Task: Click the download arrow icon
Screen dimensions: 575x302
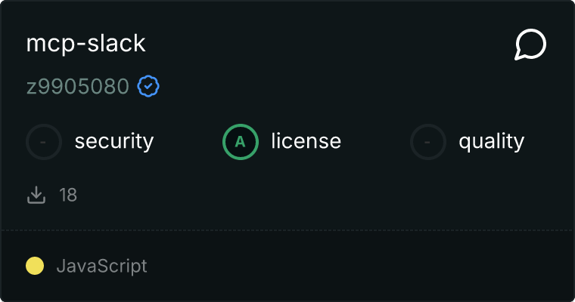Action: click(36, 196)
